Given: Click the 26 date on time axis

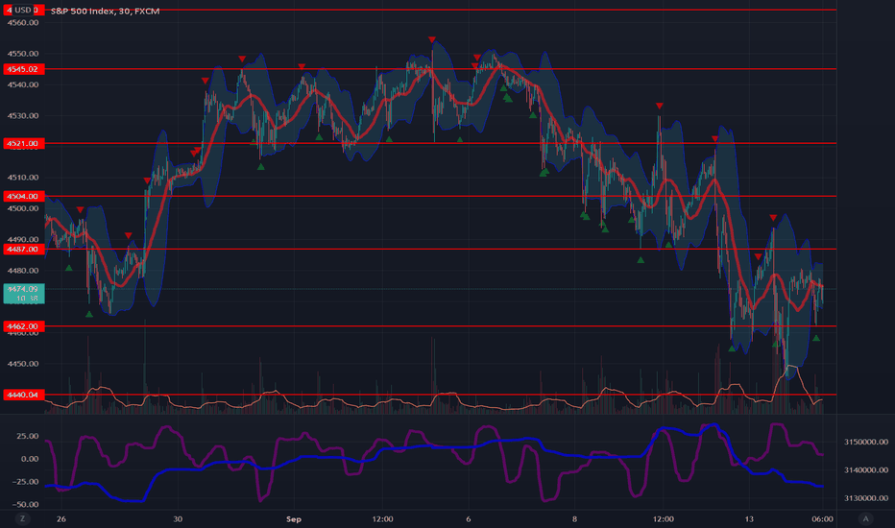Looking at the screenshot, I should (x=61, y=518).
